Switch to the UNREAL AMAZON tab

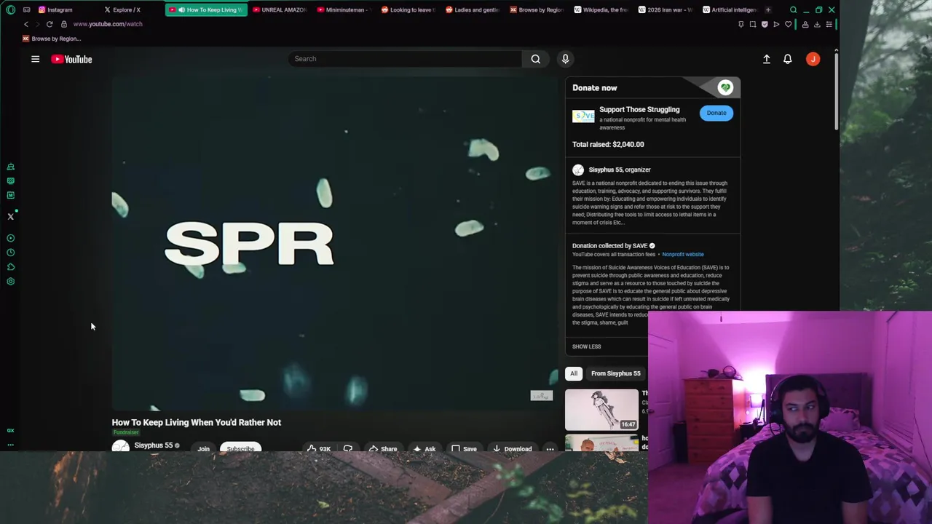[x=280, y=9]
